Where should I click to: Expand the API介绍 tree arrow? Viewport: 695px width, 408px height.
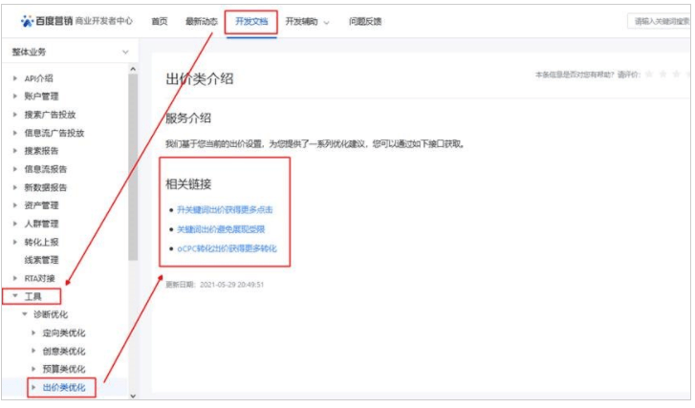tap(15, 78)
